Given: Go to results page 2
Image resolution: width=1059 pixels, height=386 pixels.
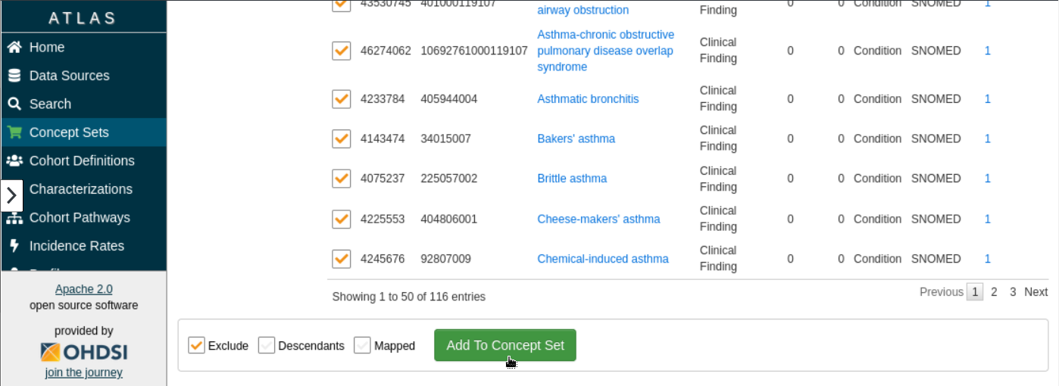Looking at the screenshot, I should click(994, 292).
